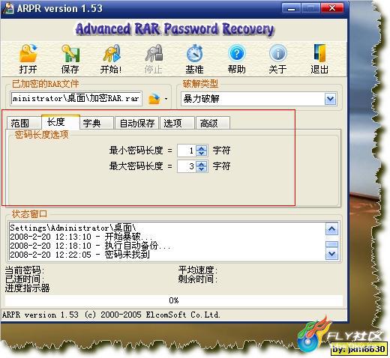This screenshot has width=390, height=358.
Task: Click the 最小密码长度 value field
Action: coord(187,151)
